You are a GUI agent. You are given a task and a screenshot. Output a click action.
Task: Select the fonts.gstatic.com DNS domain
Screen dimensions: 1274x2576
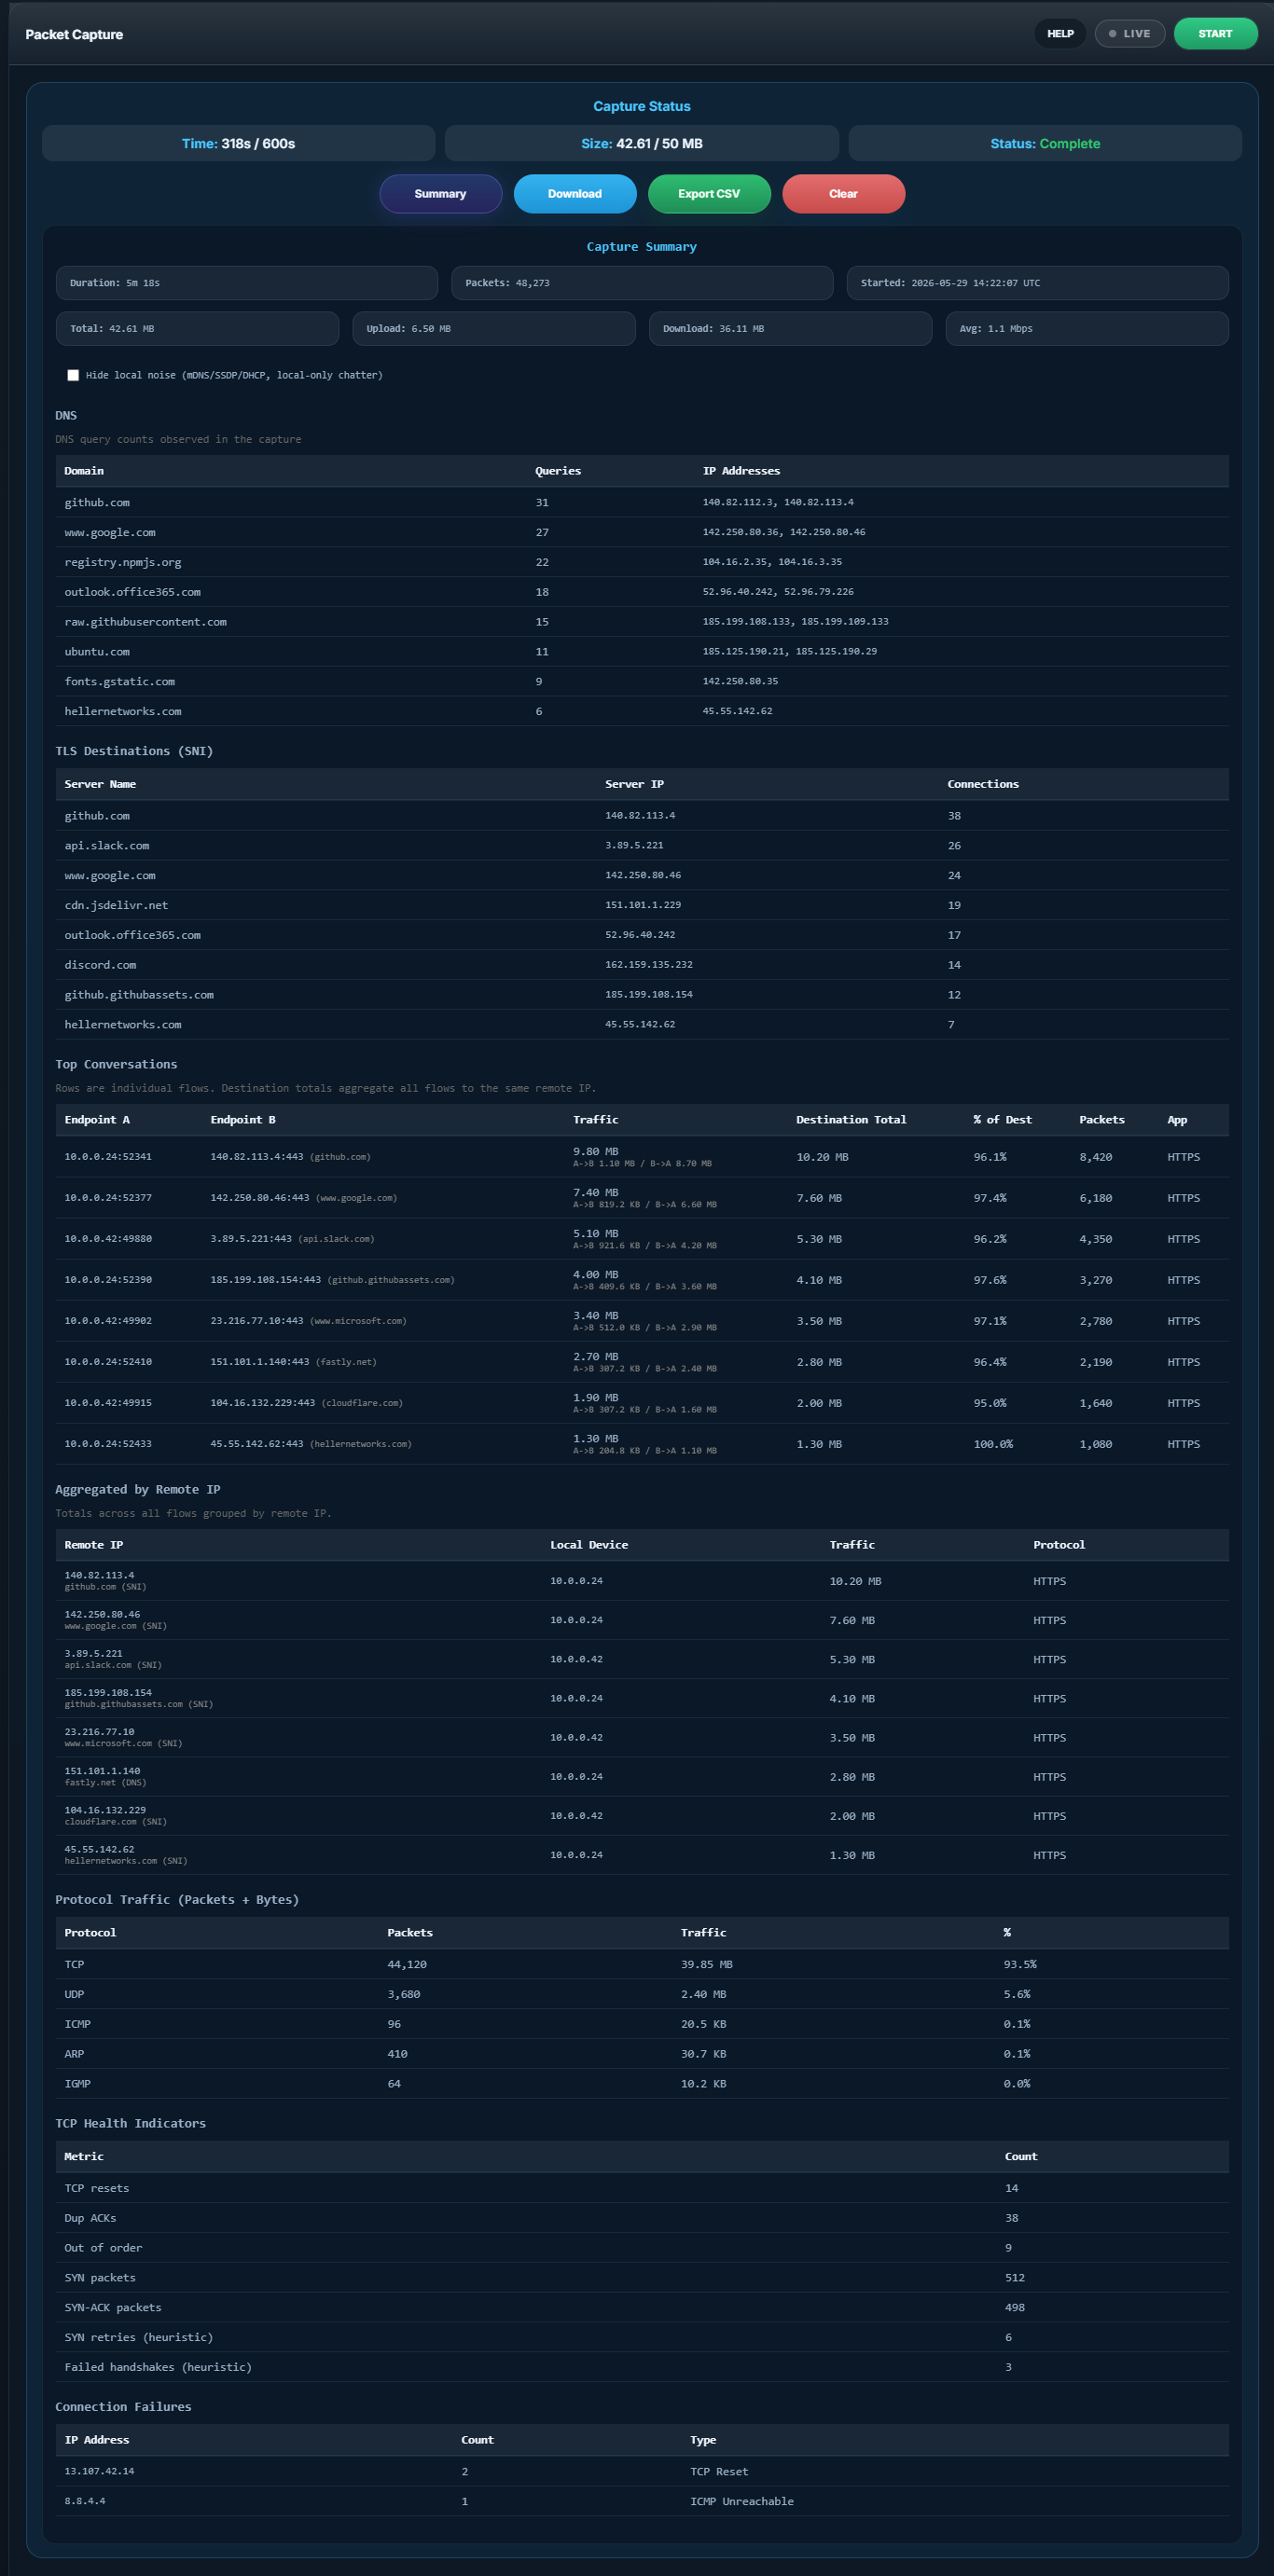coord(119,682)
